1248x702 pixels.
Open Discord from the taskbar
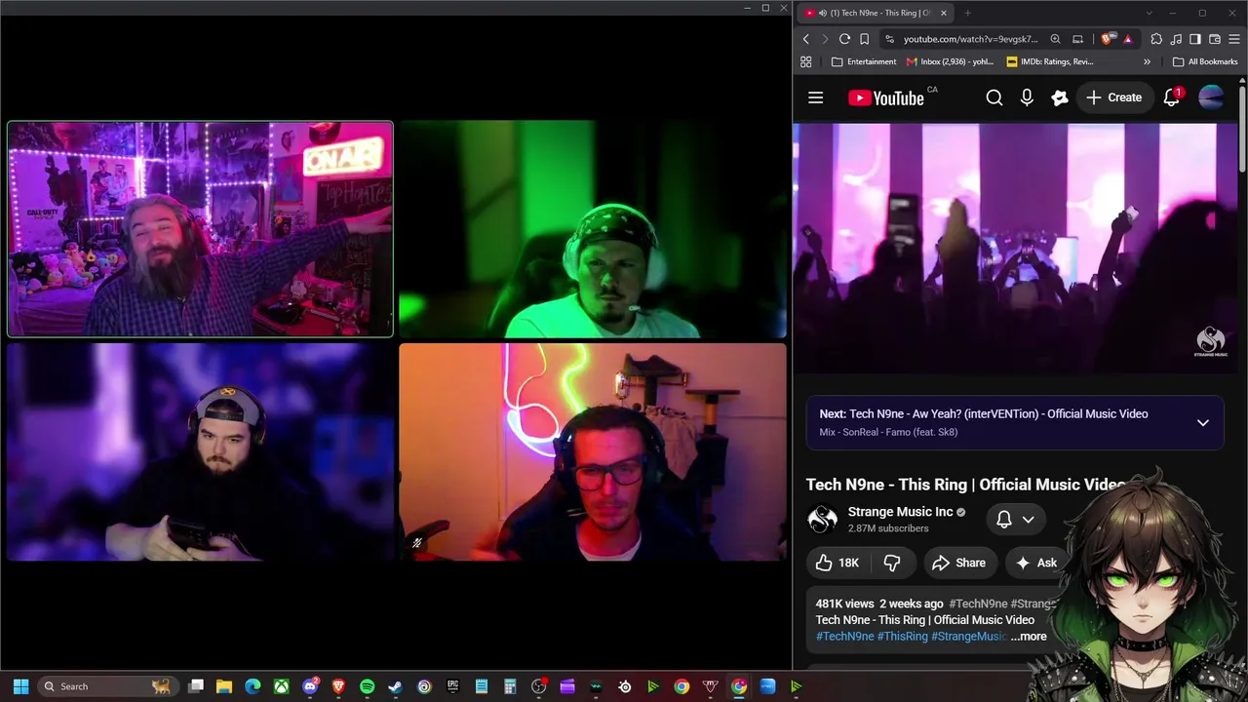click(x=310, y=686)
